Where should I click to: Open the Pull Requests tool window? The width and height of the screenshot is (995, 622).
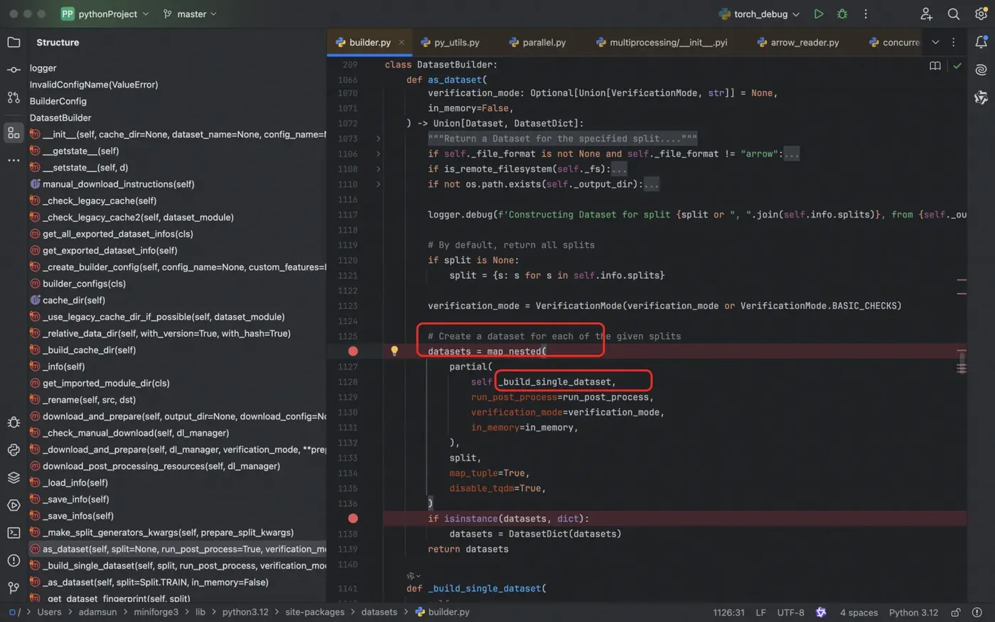[x=14, y=97]
